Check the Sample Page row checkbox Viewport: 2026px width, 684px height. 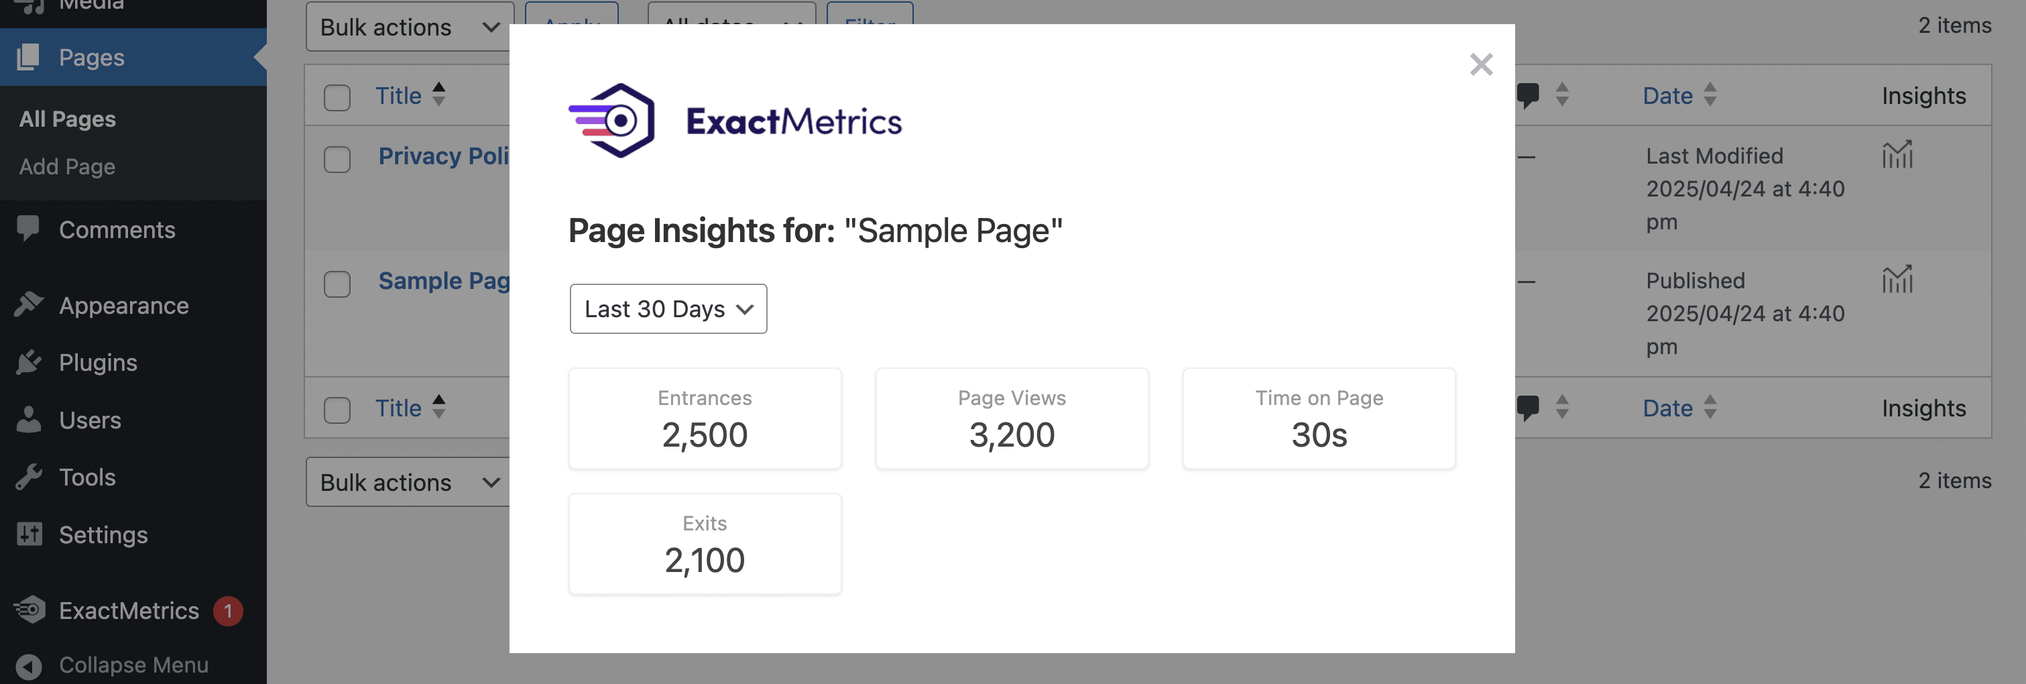pyautogui.click(x=337, y=284)
